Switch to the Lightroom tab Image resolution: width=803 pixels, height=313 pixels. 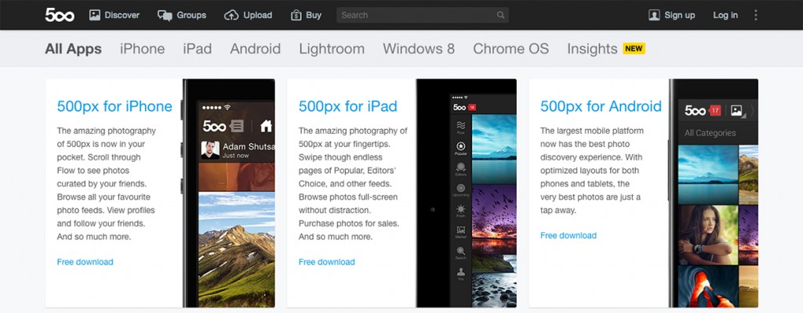coord(332,49)
